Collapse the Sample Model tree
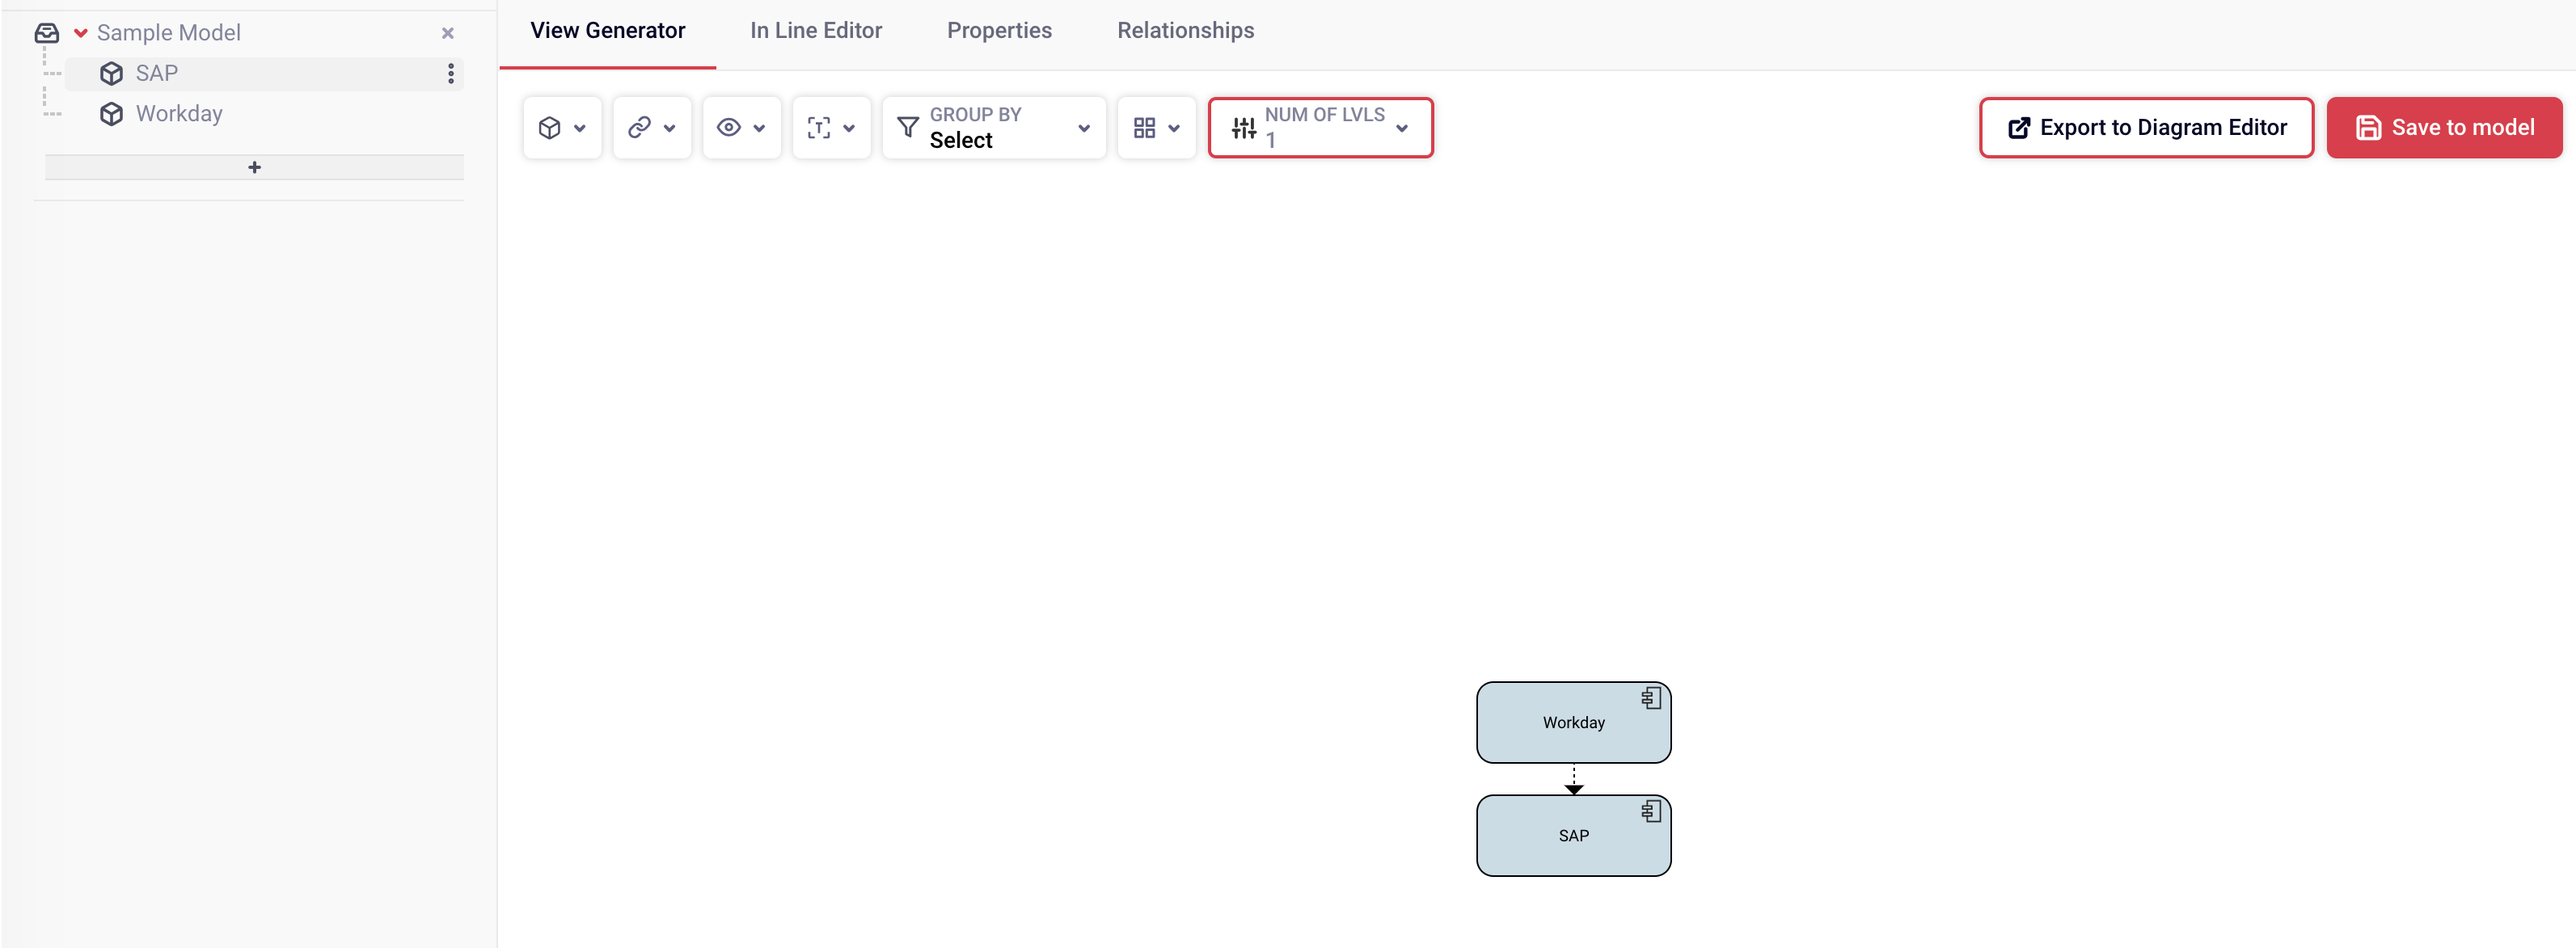This screenshot has width=2576, height=948. pyautogui.click(x=81, y=33)
